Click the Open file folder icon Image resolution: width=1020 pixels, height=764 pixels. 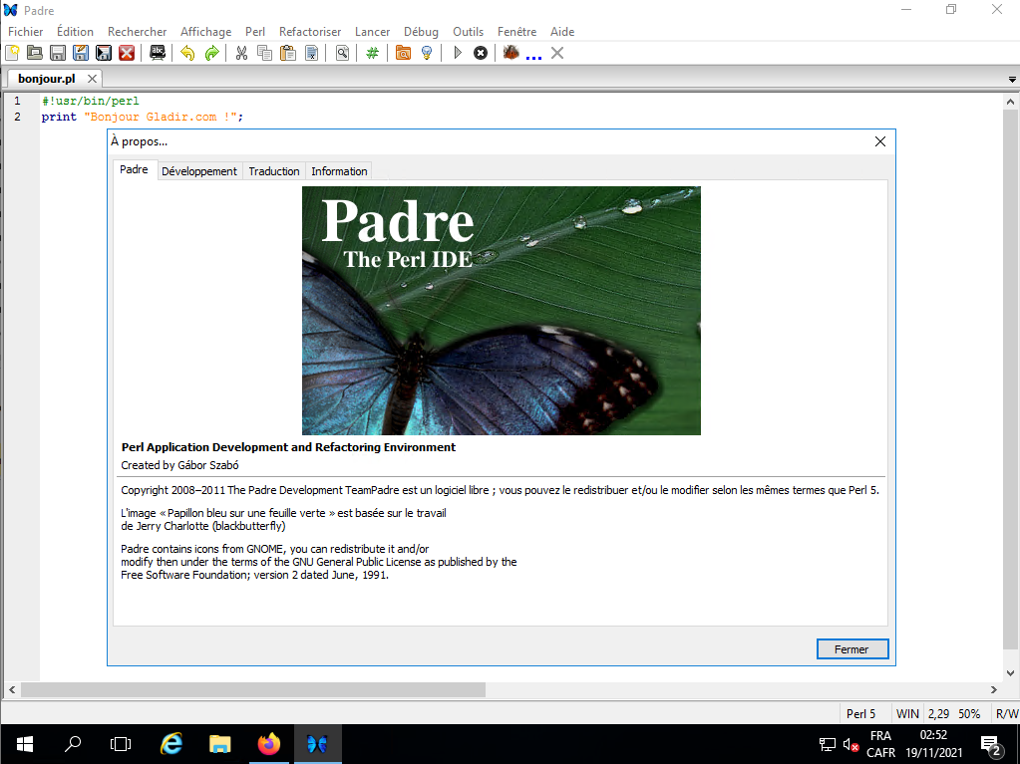tap(34, 53)
